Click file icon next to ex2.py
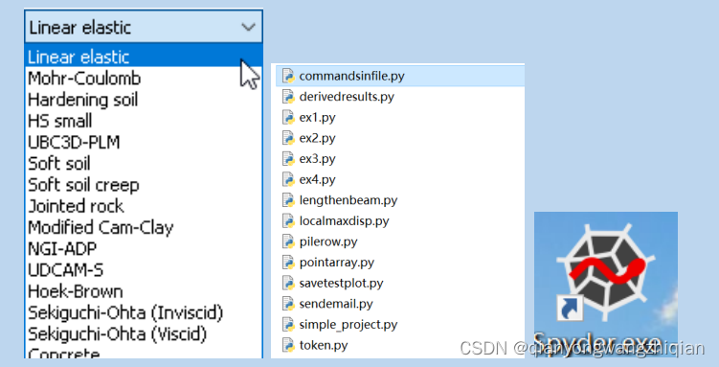Viewport: 719px width, 367px height. tap(288, 138)
